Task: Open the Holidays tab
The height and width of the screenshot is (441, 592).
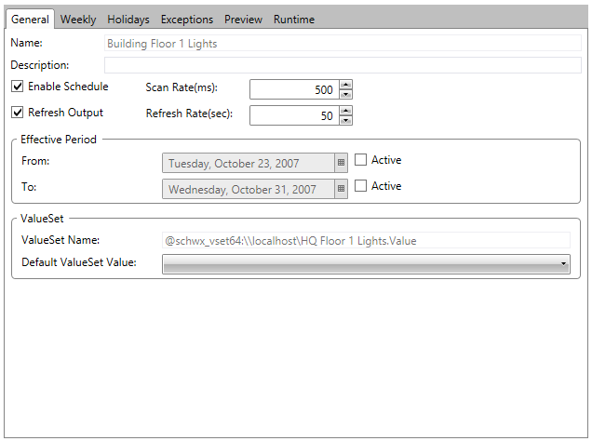Action: point(128,20)
